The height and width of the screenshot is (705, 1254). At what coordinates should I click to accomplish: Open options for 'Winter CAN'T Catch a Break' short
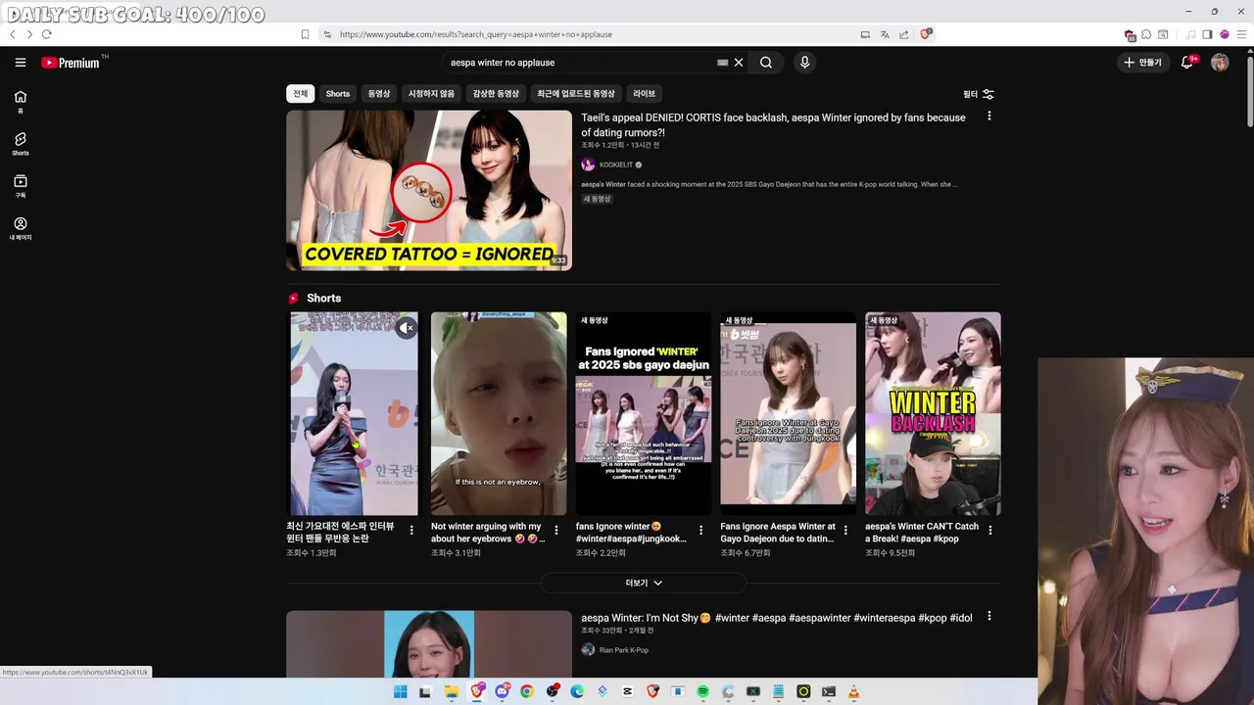point(989,530)
